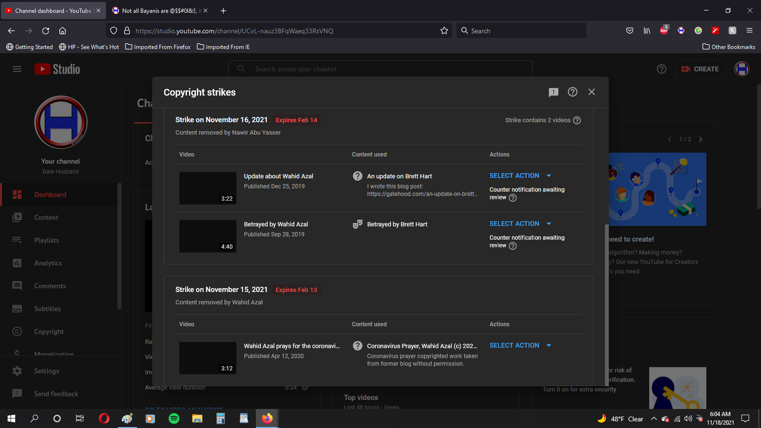Open help icon in Copyright strikes header
761x428 pixels.
[x=573, y=92]
